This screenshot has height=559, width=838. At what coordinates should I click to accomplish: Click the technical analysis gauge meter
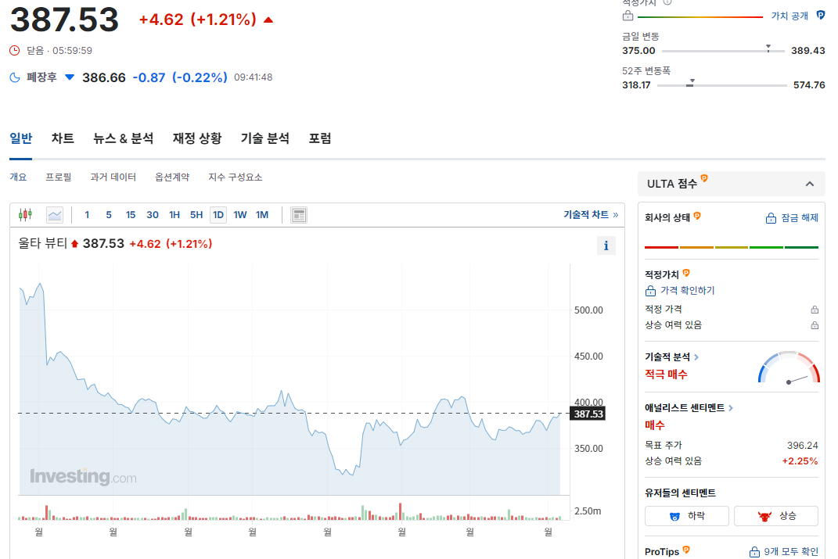click(x=789, y=367)
